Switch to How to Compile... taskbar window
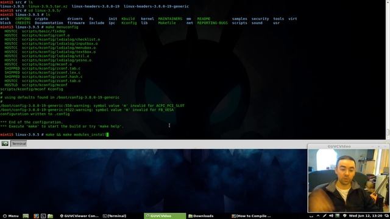 click(251, 216)
